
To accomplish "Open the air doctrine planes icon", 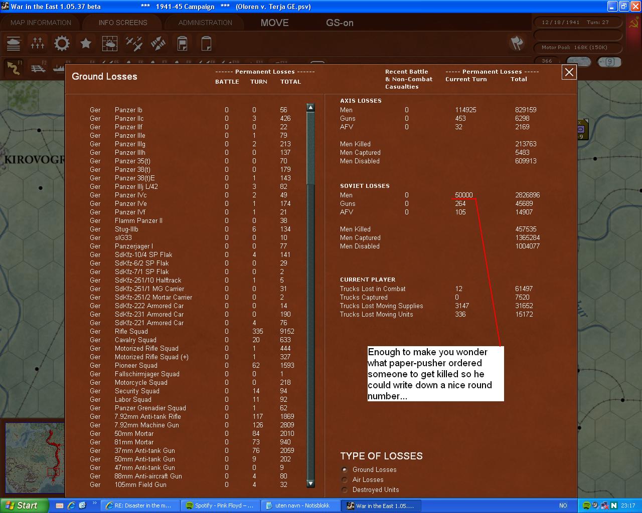I will coord(134,44).
